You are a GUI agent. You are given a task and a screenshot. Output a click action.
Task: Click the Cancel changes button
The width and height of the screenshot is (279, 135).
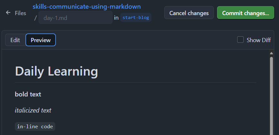pos(189,13)
